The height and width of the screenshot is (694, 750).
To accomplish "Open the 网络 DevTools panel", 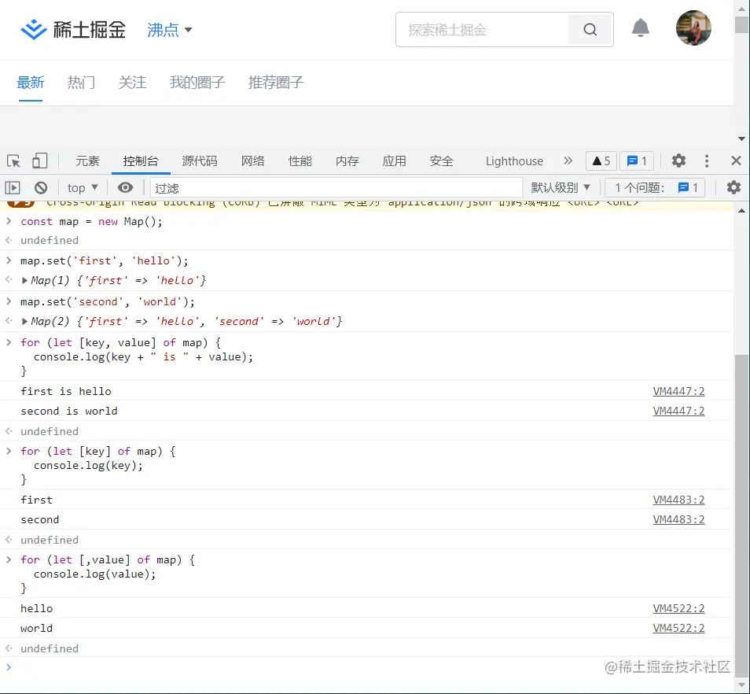I will pyautogui.click(x=253, y=161).
